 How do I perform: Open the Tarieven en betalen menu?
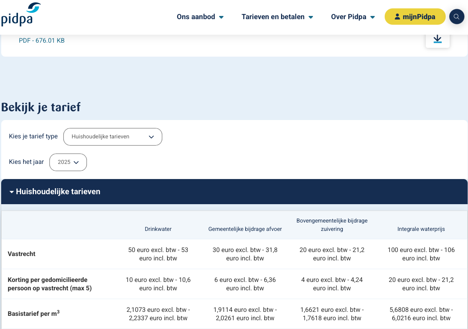click(277, 17)
